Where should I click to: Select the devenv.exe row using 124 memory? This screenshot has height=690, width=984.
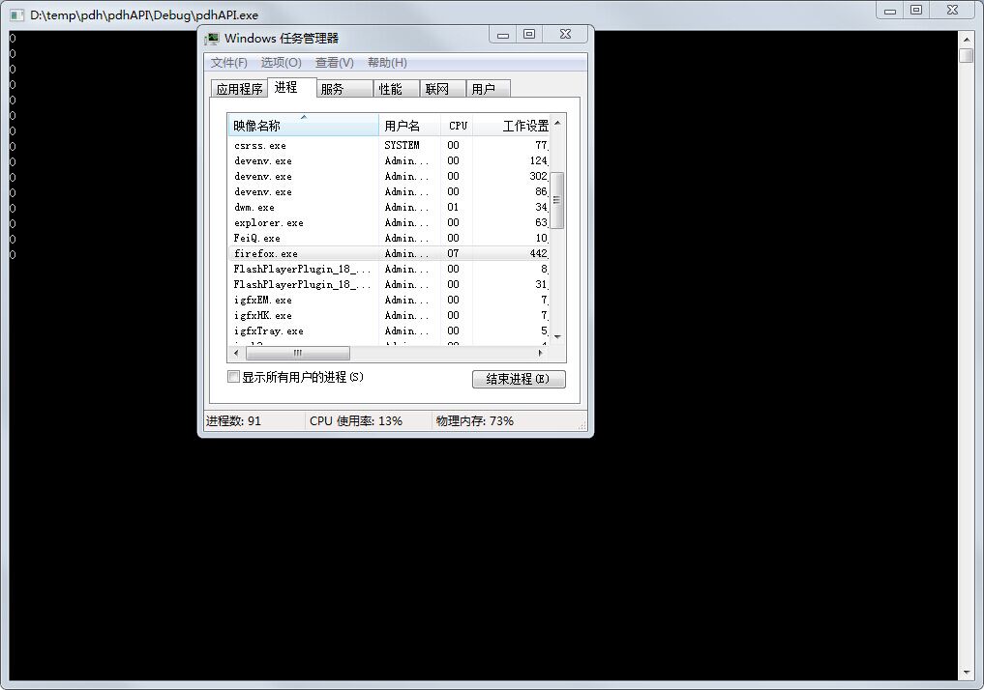388,161
